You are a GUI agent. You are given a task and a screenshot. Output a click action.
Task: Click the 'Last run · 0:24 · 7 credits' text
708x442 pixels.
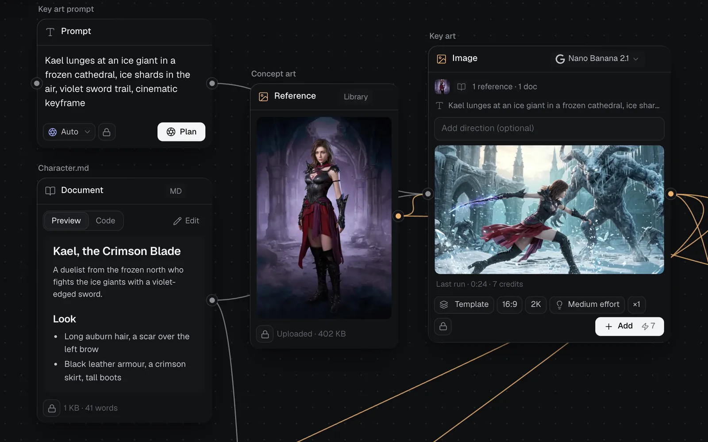click(479, 284)
